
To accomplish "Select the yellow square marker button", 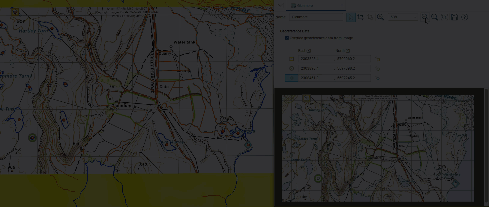I will (291, 59).
